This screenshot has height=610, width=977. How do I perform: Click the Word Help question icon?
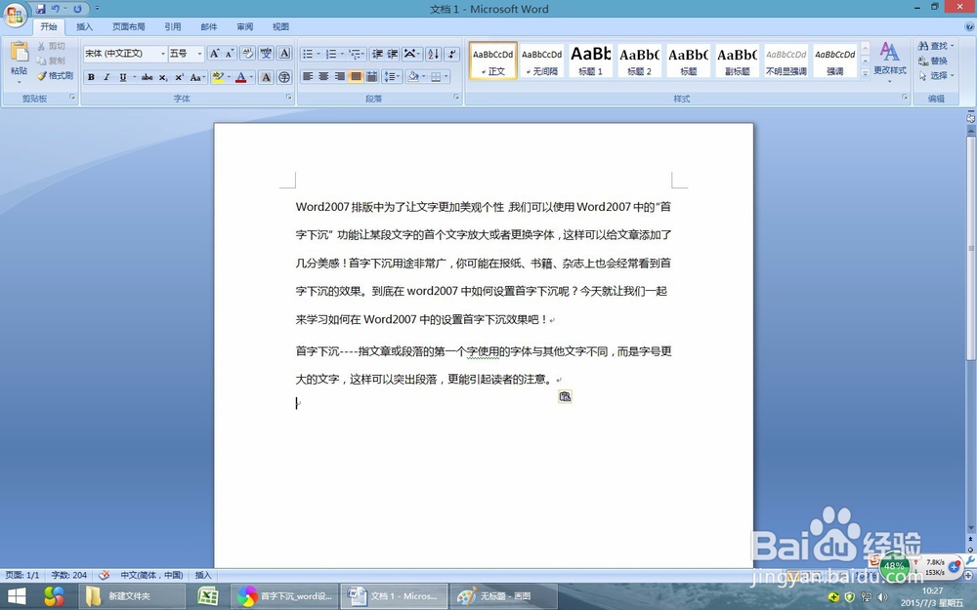[969, 26]
